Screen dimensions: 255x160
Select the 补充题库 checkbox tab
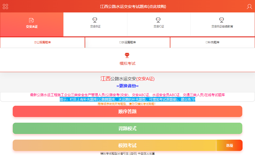tap(212, 42)
